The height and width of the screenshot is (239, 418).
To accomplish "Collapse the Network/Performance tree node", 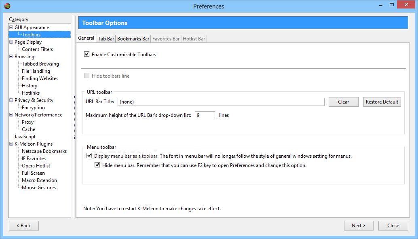I will (11, 115).
